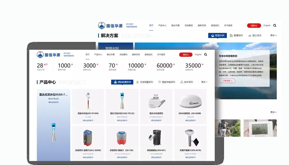Click the 了解详情 button in the reservoir card
Viewport: 289px width, 165px height.
click(227, 81)
